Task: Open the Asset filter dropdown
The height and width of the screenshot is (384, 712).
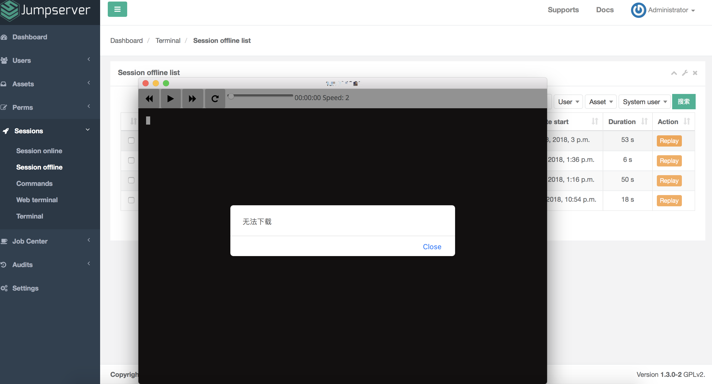Action: pyautogui.click(x=600, y=102)
